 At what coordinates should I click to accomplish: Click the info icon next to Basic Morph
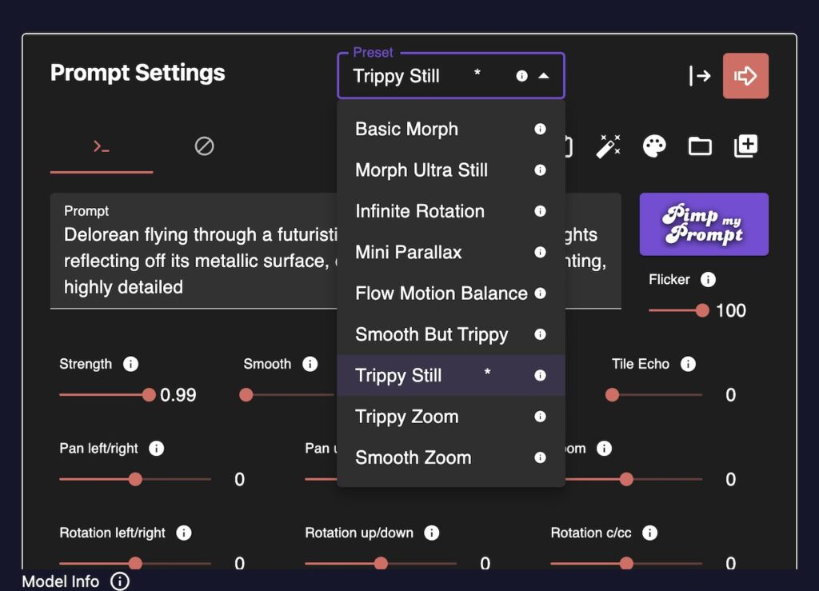coord(540,129)
